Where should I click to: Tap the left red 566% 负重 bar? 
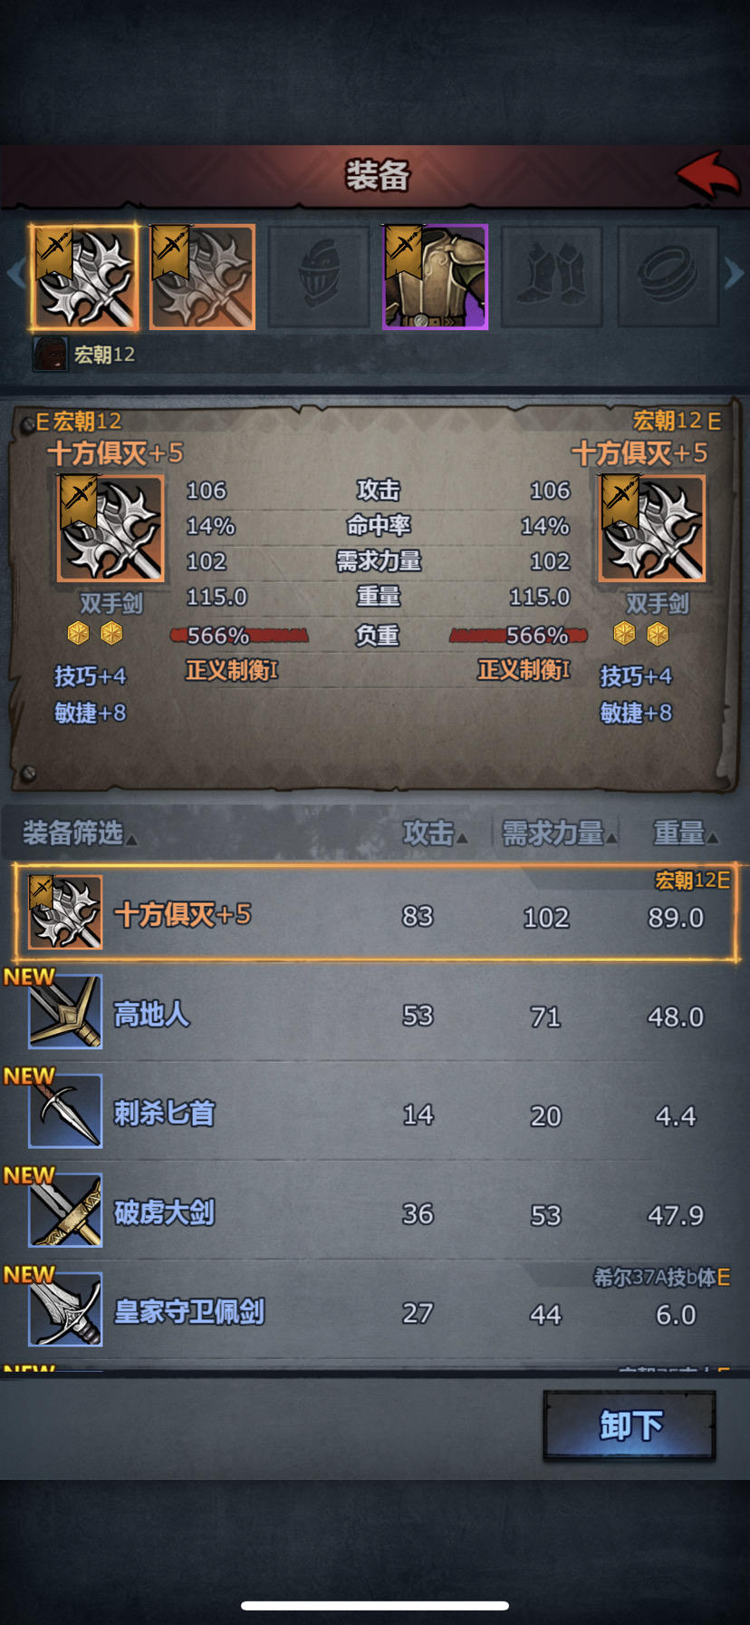239,635
